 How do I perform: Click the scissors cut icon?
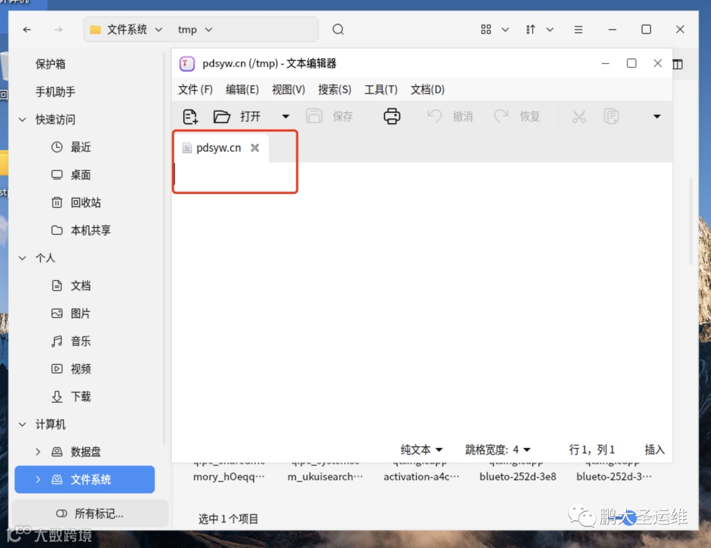point(579,116)
